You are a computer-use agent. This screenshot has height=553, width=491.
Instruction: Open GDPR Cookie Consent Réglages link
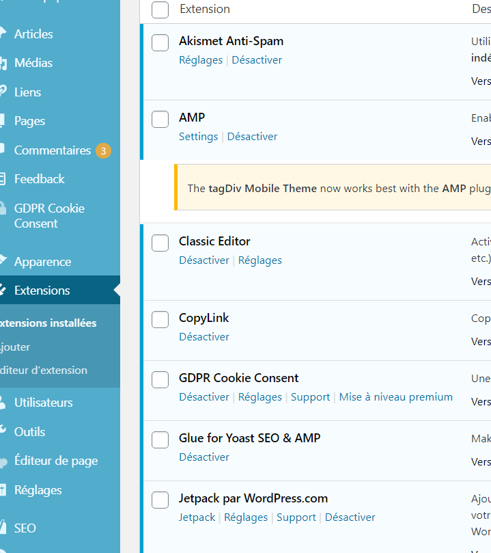(260, 397)
